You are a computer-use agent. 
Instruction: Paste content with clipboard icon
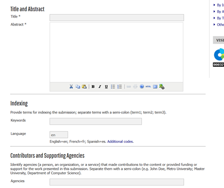84,86
